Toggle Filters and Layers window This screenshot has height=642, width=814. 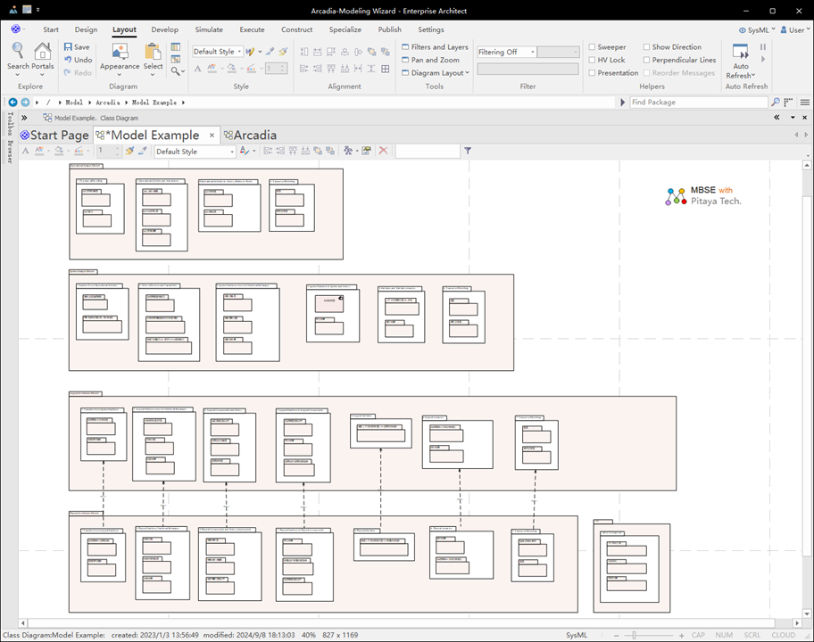click(x=435, y=46)
